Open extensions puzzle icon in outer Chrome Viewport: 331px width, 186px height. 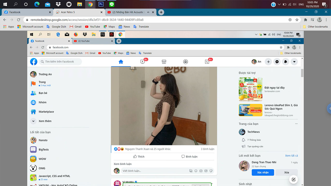click(x=305, y=20)
